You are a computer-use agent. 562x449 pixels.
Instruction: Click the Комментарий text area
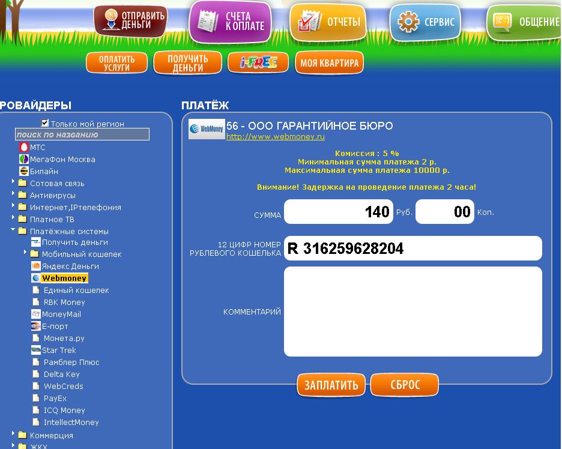click(413, 312)
